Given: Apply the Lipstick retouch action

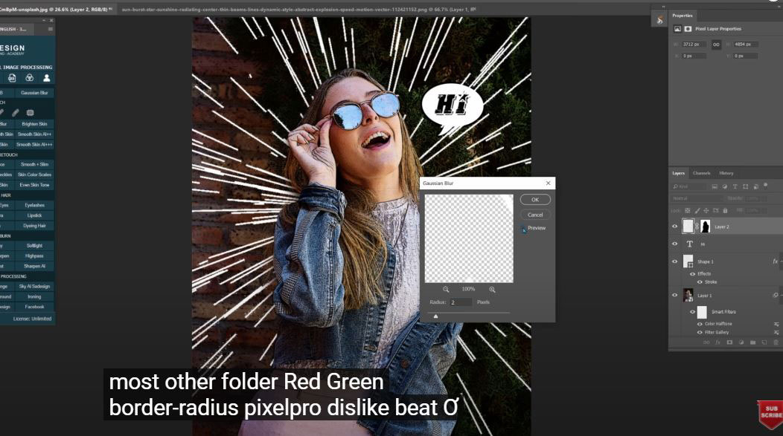Looking at the screenshot, I should pos(34,215).
